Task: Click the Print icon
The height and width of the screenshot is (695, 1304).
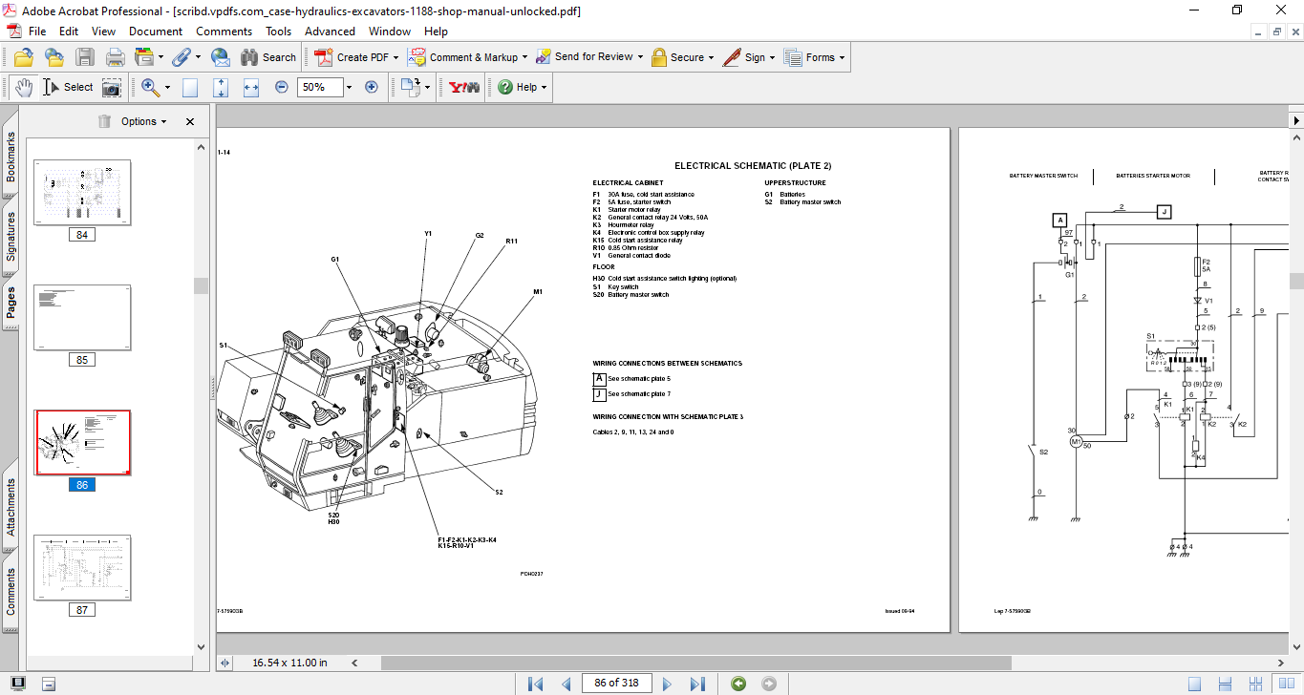Action: pos(115,57)
